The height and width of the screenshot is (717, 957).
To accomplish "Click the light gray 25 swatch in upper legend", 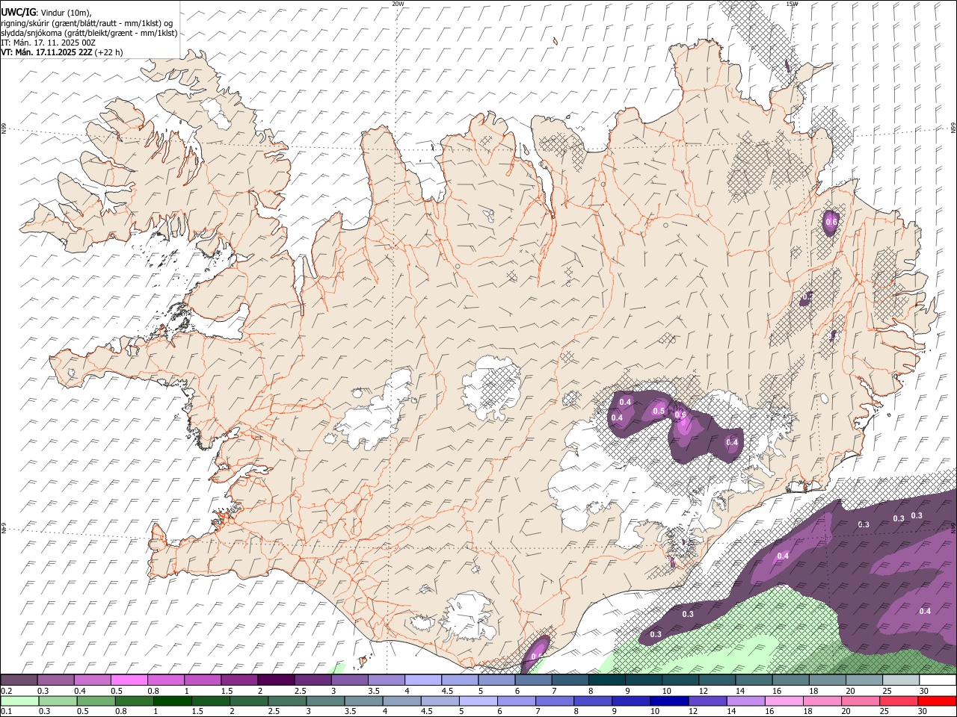I will click(x=902, y=680).
